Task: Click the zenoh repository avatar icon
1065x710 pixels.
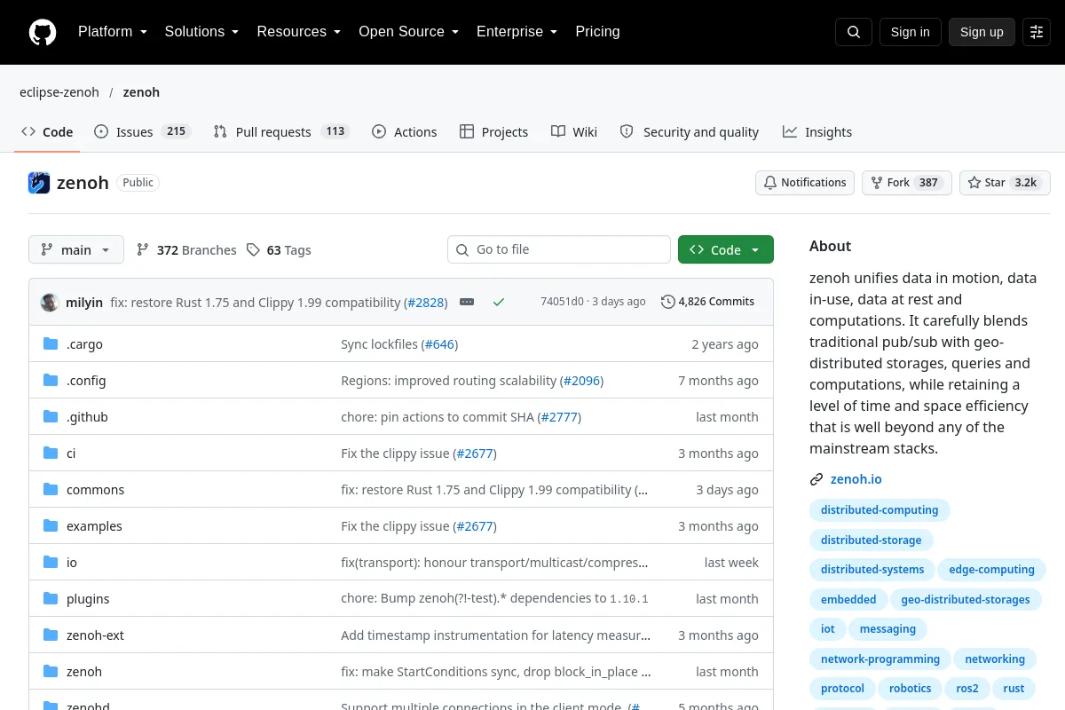Action: coord(39,183)
